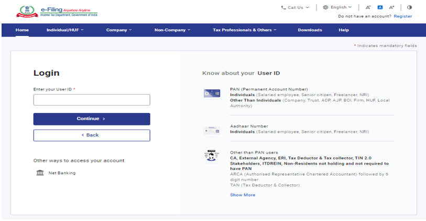
Task: Click 'Other than PAN users' text
Action: click(254, 153)
